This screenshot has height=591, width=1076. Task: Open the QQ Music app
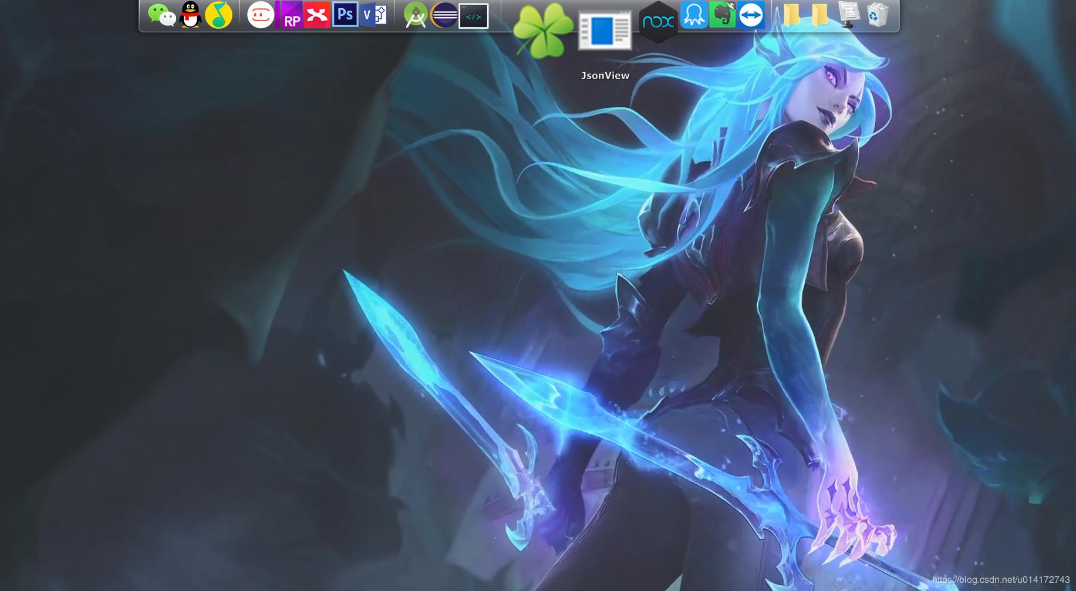(218, 15)
